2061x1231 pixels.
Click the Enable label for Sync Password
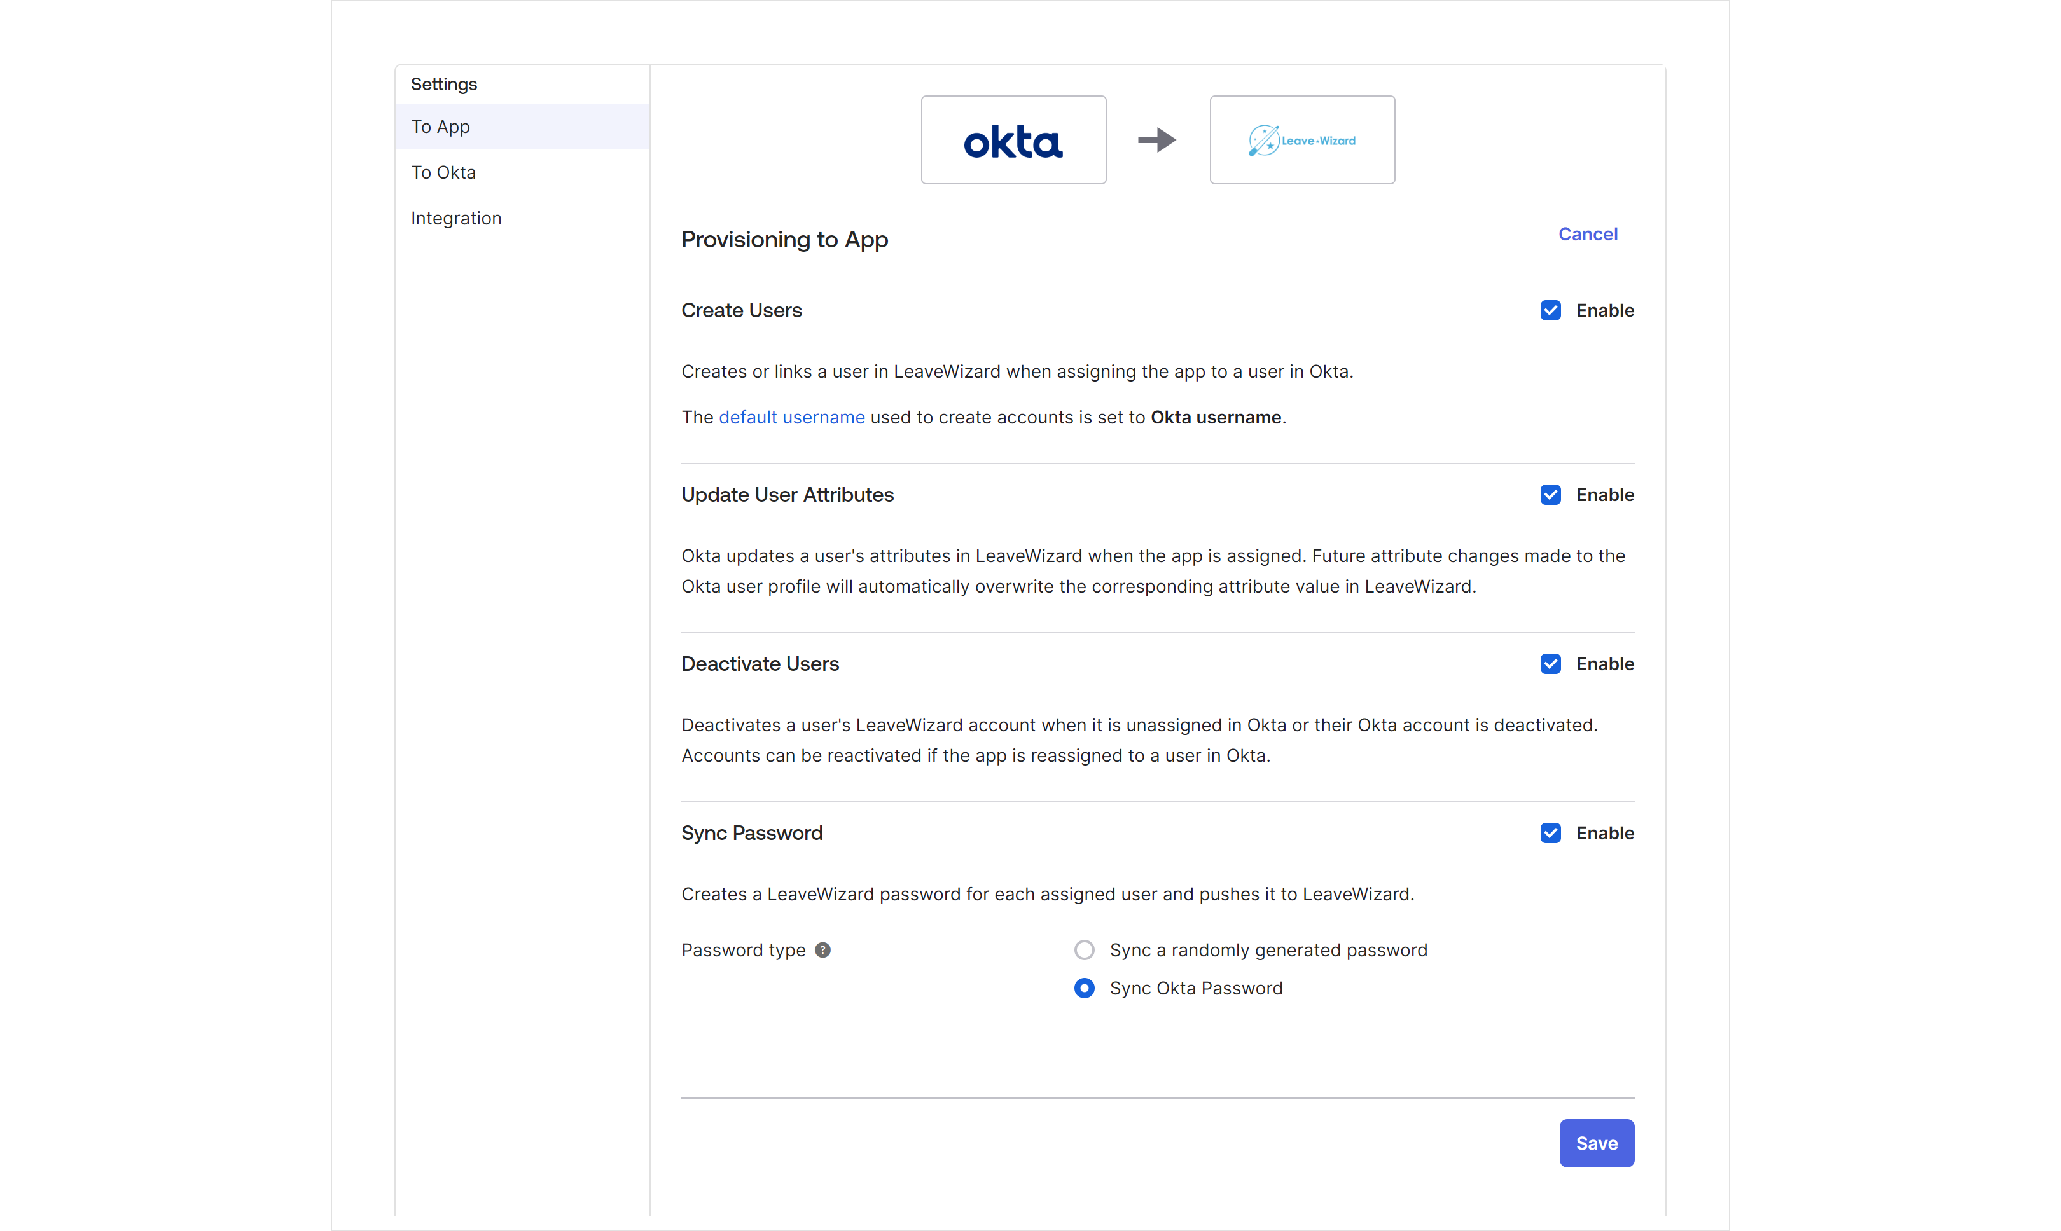[x=1605, y=833]
